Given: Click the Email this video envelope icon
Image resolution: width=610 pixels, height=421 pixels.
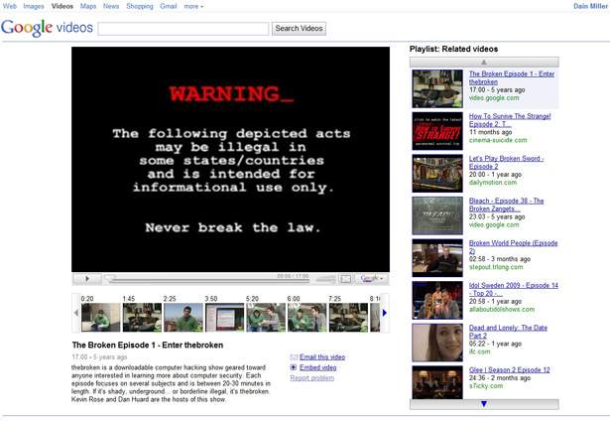Looking at the screenshot, I should coord(294,357).
